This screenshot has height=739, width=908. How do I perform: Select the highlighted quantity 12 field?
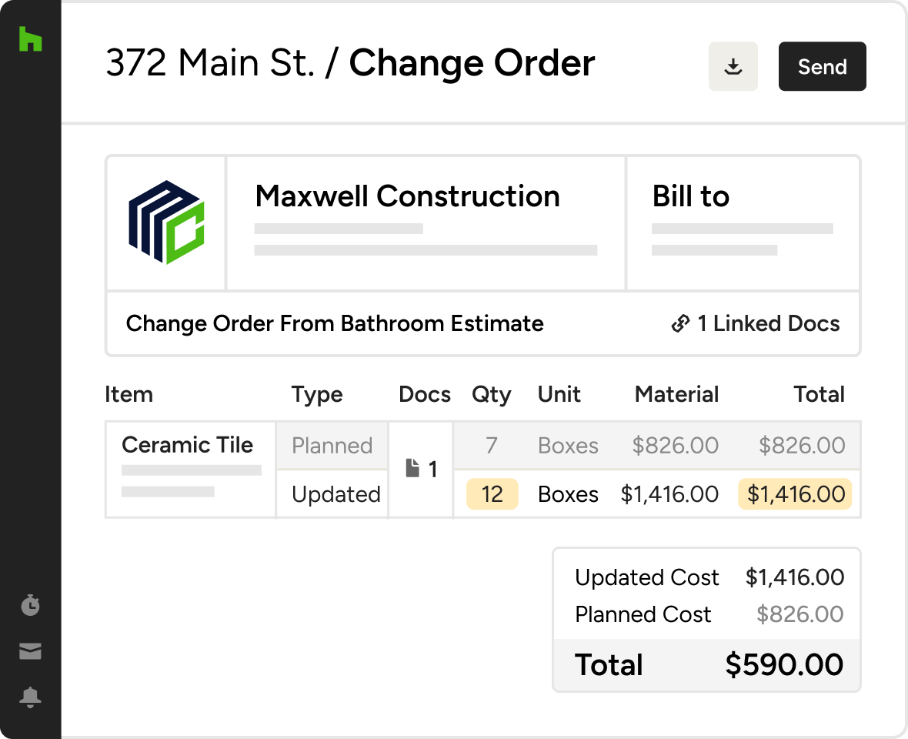[492, 494]
